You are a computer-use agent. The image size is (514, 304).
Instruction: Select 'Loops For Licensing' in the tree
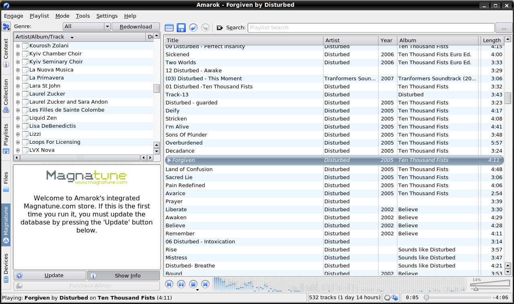point(55,142)
